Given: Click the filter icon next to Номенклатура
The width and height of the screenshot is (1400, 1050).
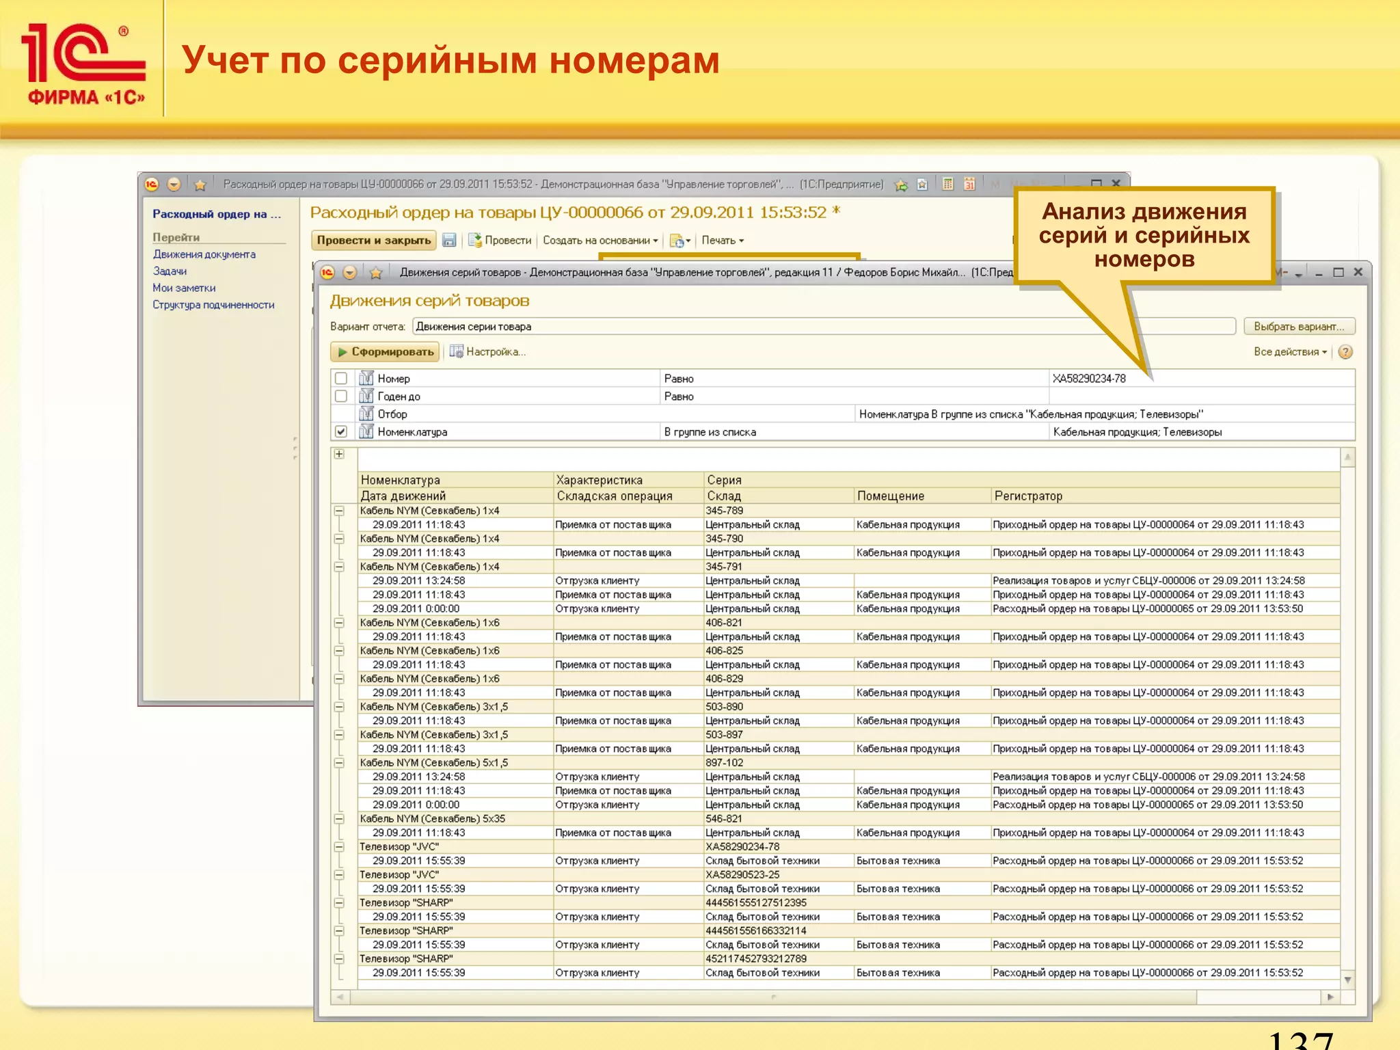Looking at the screenshot, I should pos(366,431).
